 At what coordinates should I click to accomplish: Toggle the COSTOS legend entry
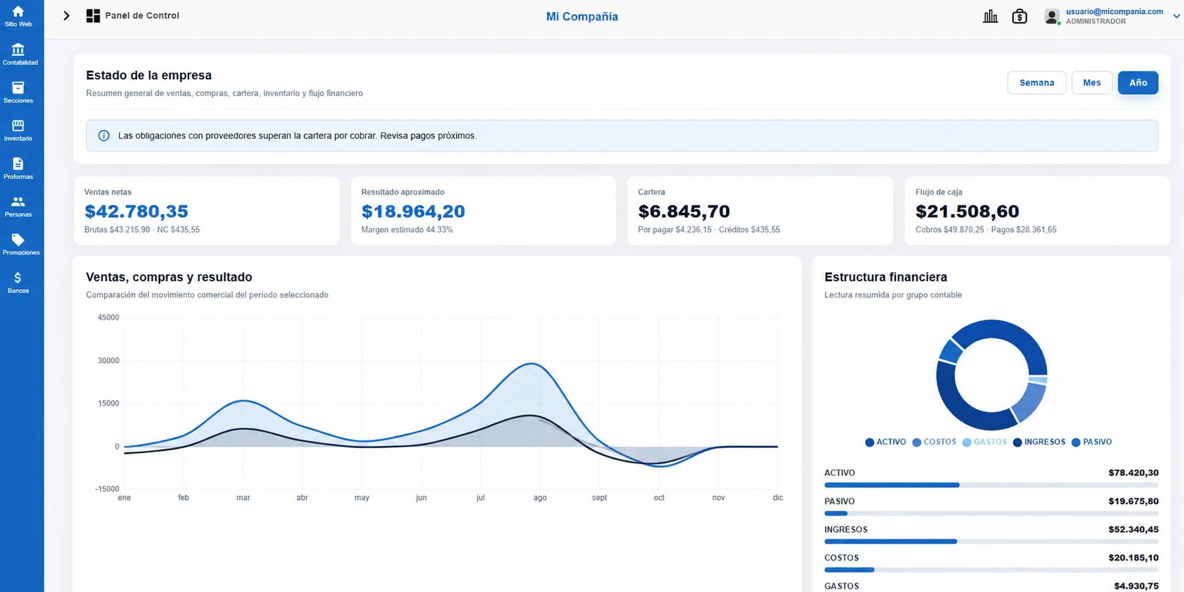click(934, 442)
